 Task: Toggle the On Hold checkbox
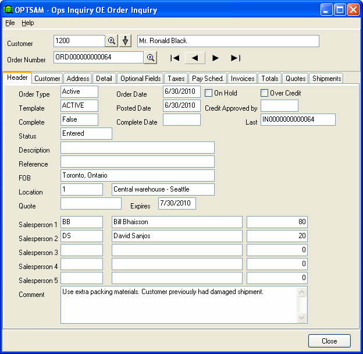click(209, 93)
